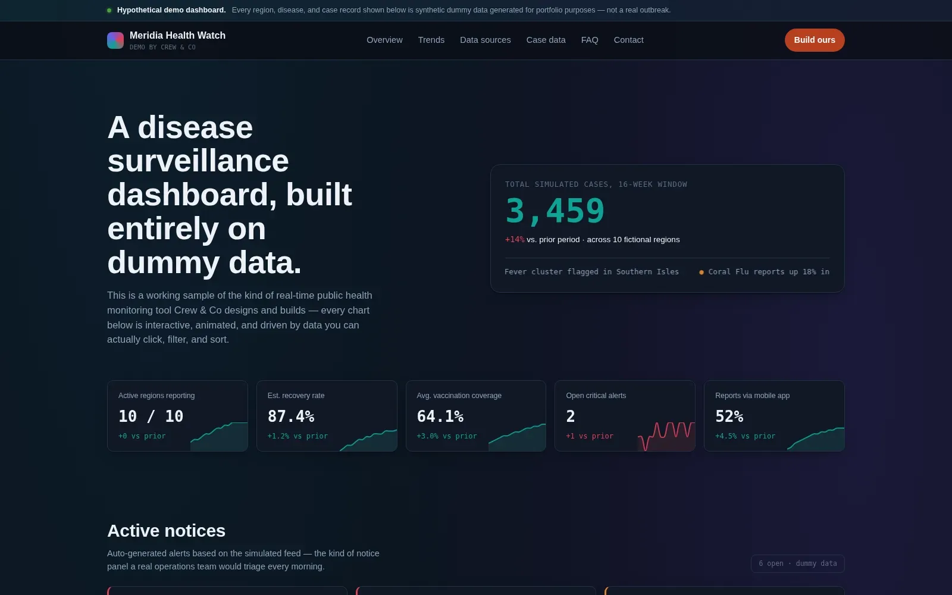Visit the Contact link

pos(629,40)
